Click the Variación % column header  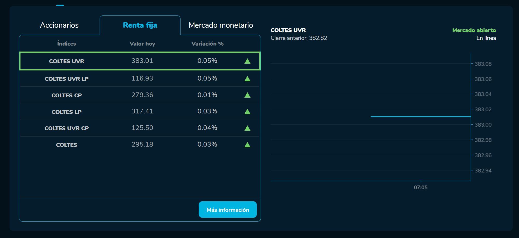(x=207, y=44)
